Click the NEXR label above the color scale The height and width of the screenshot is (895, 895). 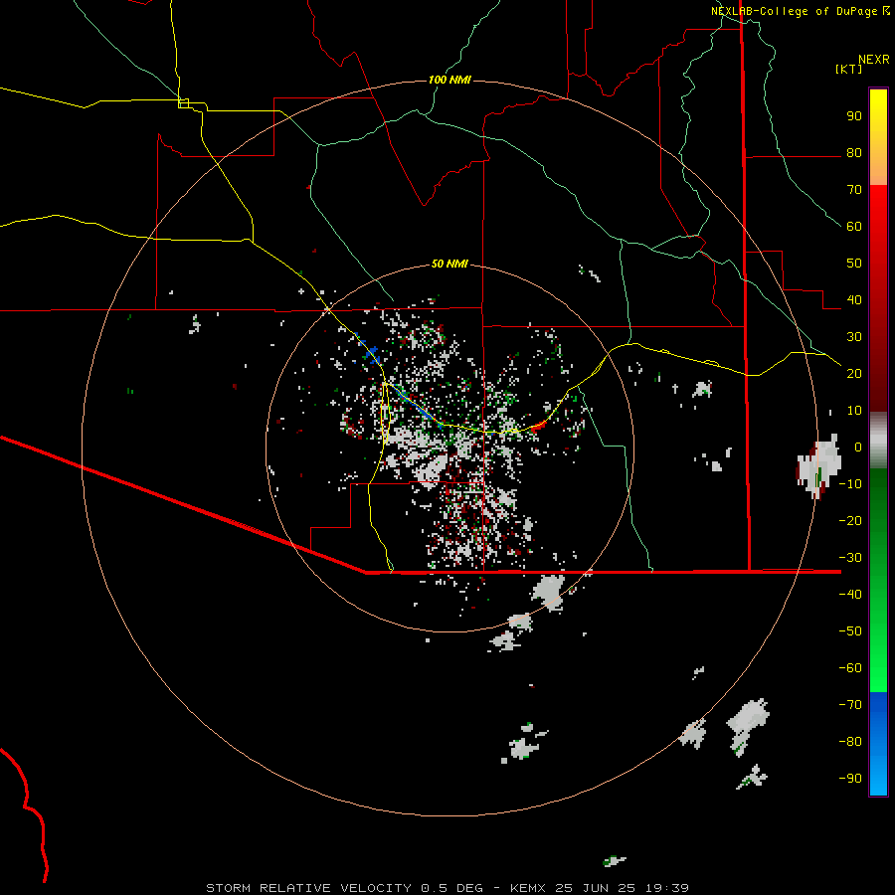[873, 60]
